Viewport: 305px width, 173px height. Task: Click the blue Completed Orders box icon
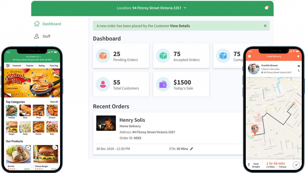click(x=223, y=56)
